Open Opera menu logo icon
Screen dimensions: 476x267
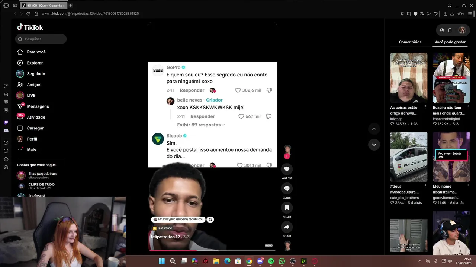(6, 6)
